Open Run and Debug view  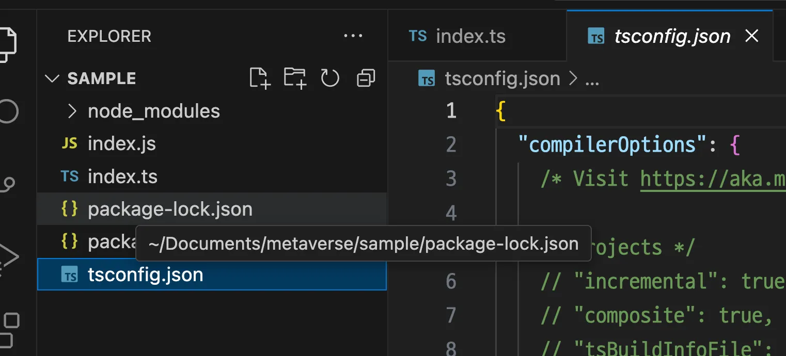pos(9,255)
